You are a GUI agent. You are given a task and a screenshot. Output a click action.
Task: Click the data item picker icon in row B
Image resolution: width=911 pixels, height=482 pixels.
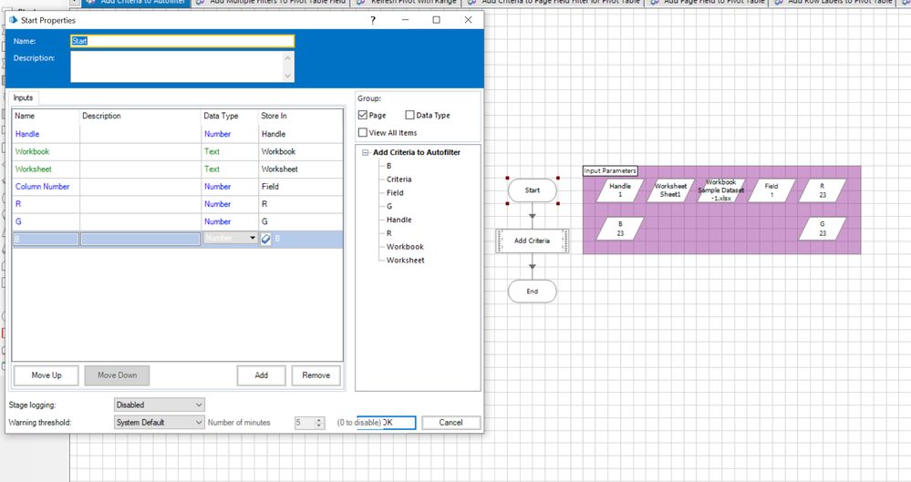[266, 239]
